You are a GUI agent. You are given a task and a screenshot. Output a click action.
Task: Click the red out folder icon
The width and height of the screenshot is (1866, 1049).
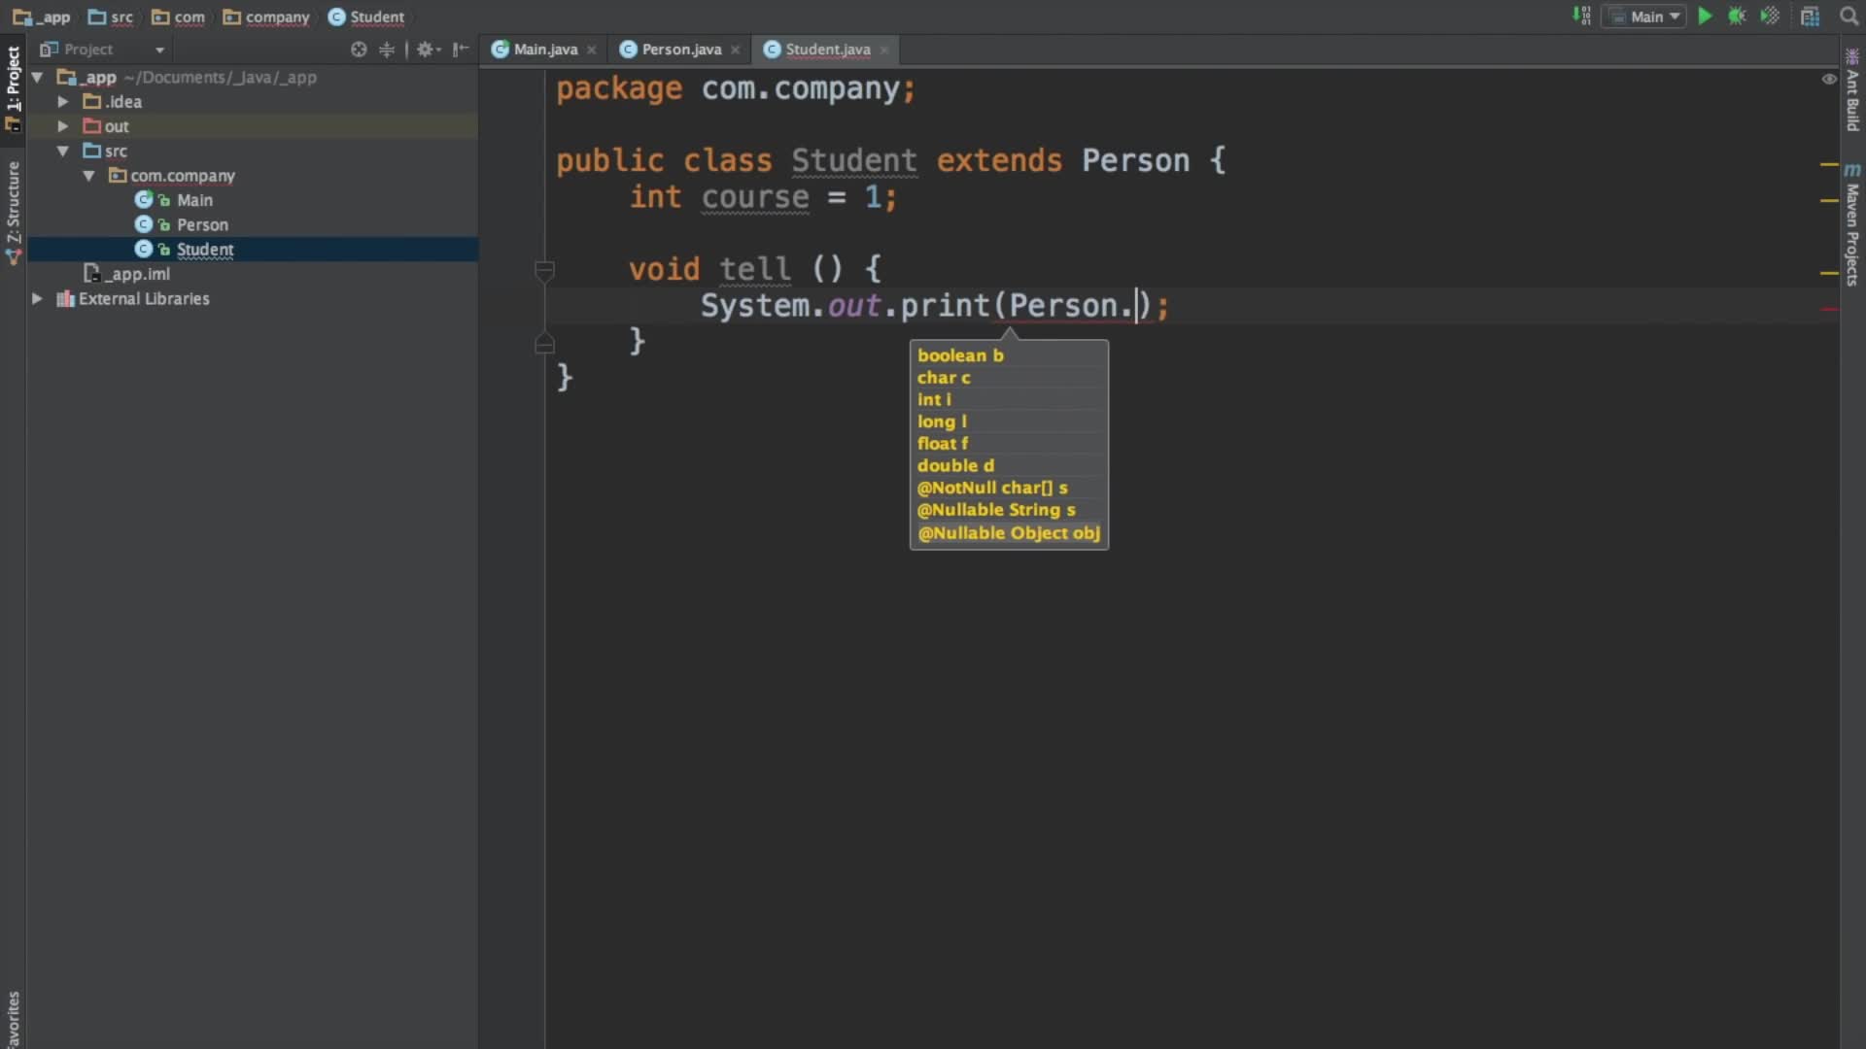[92, 126]
